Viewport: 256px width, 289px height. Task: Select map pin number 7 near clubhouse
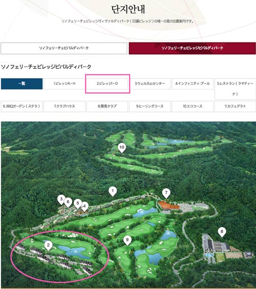(166, 193)
